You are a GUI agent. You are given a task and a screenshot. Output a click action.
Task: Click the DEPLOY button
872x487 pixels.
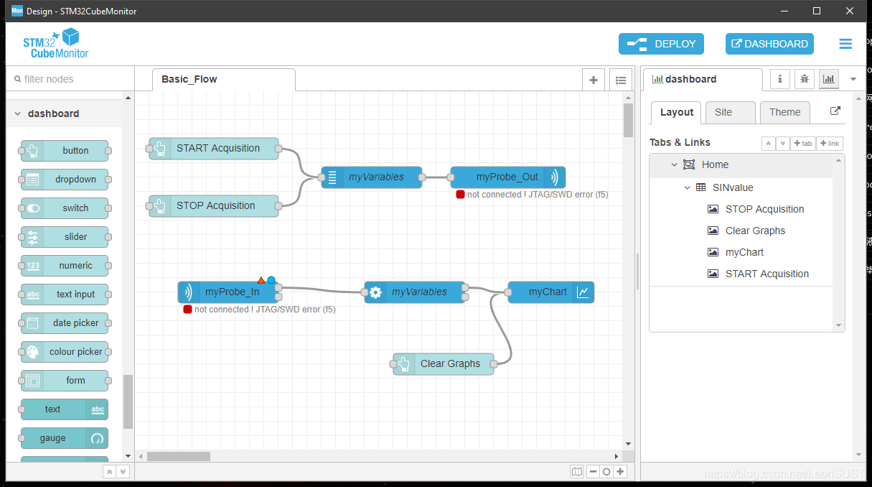coord(661,44)
